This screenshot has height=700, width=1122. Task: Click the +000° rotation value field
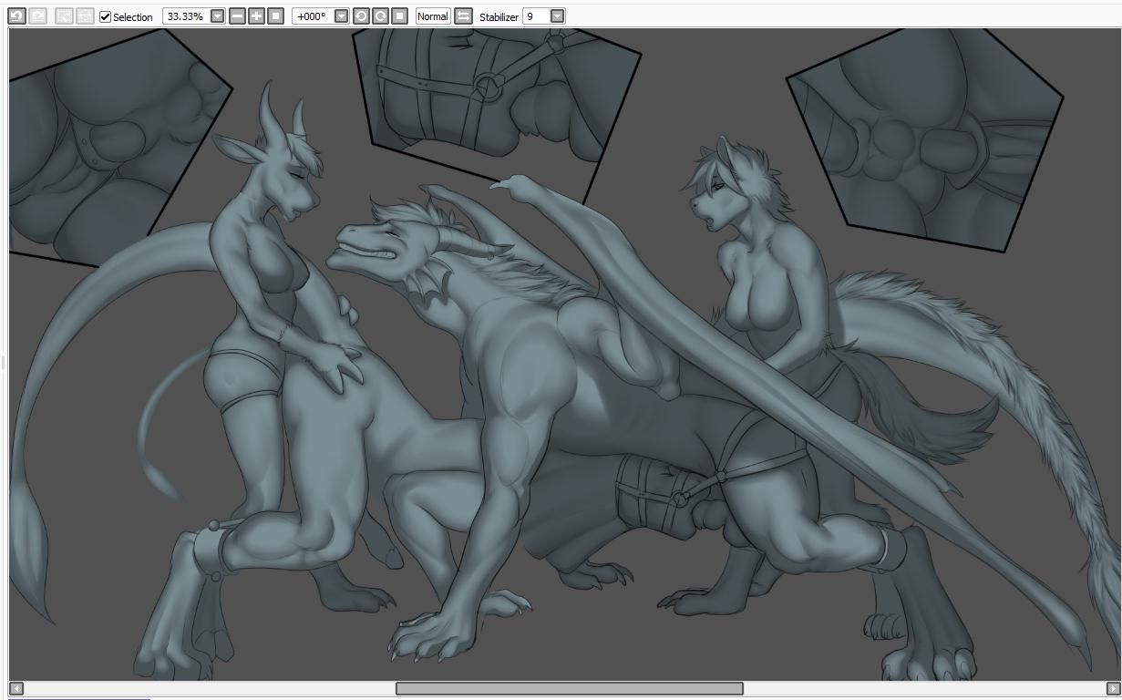[x=313, y=16]
